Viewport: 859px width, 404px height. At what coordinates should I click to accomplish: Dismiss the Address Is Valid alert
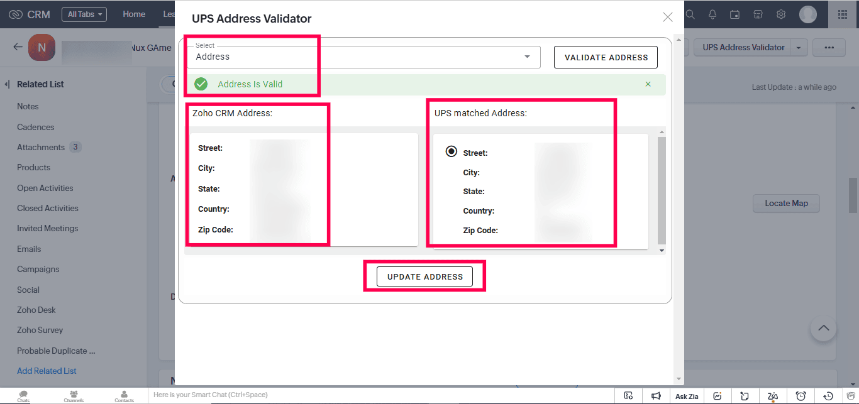point(648,84)
